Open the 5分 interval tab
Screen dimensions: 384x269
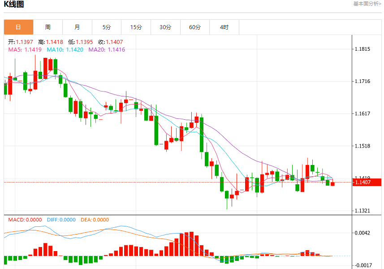[x=107, y=27]
